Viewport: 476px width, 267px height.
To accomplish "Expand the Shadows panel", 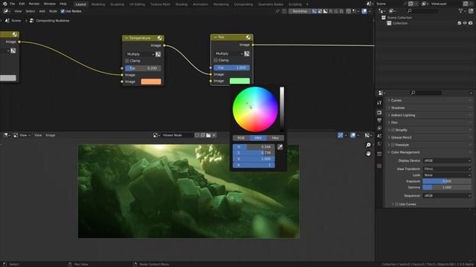I will tap(398, 108).
